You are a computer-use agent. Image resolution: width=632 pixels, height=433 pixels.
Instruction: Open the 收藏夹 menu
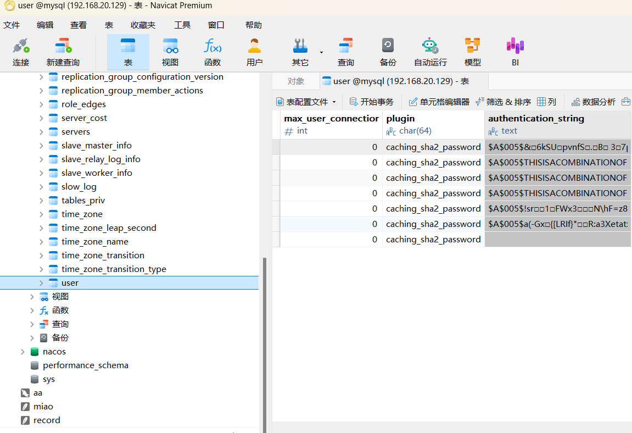click(x=143, y=25)
